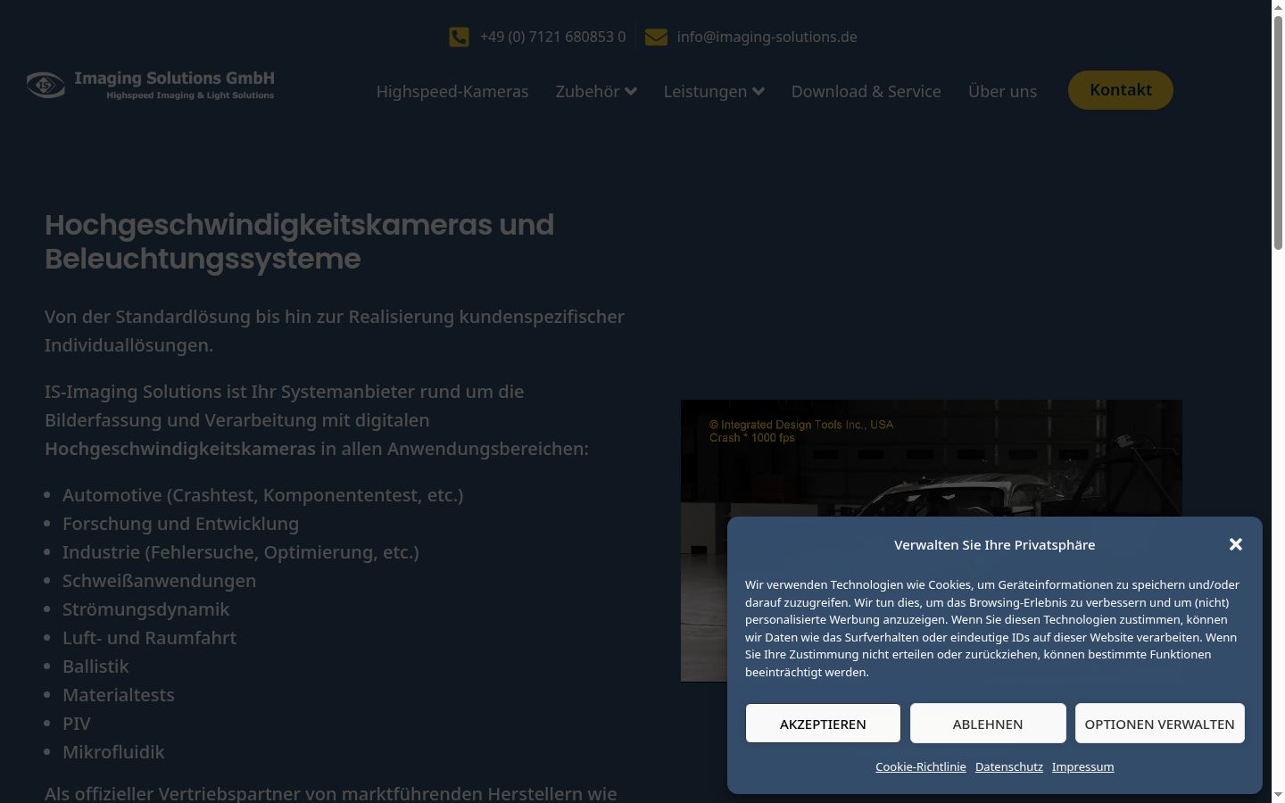Click the list item "Strömungsdynamik"
The height and width of the screenshot is (803, 1285).
(146, 609)
